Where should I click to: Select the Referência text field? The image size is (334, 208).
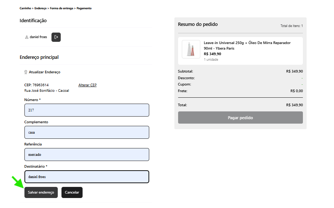(x=87, y=154)
